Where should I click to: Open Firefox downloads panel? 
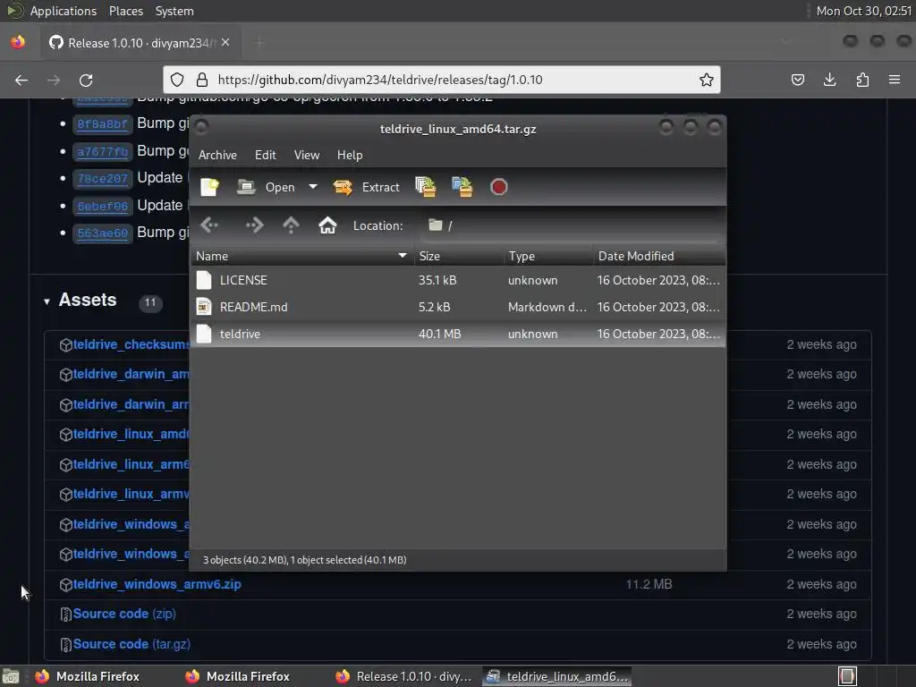pos(829,80)
